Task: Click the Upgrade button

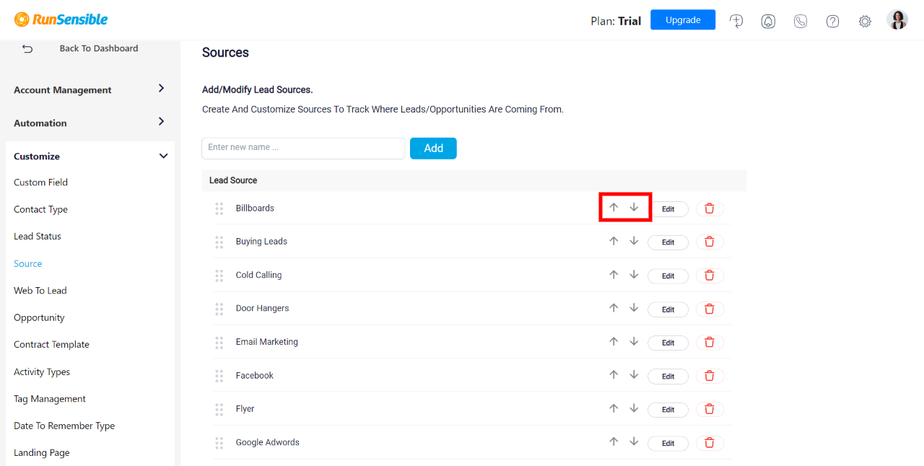Action: pos(683,19)
